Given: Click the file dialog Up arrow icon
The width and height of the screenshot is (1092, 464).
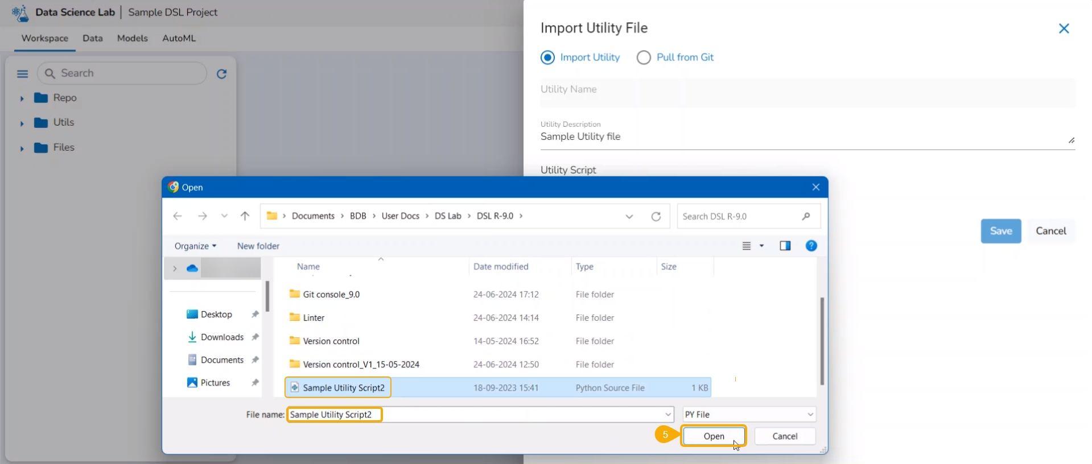Looking at the screenshot, I should (245, 216).
